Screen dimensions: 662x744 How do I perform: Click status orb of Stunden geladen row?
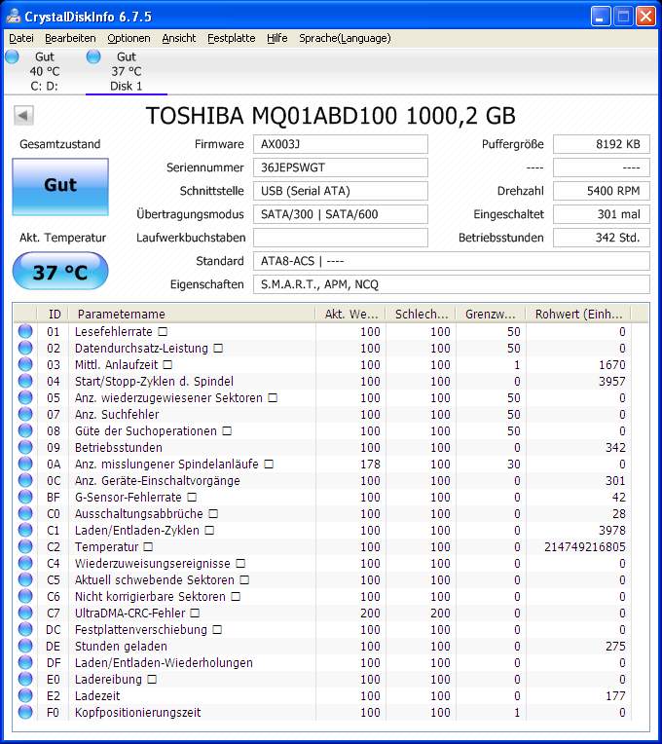click(x=25, y=646)
